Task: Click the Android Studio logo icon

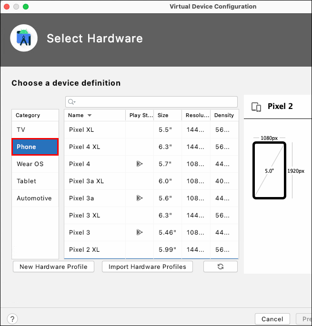Action: click(24, 38)
